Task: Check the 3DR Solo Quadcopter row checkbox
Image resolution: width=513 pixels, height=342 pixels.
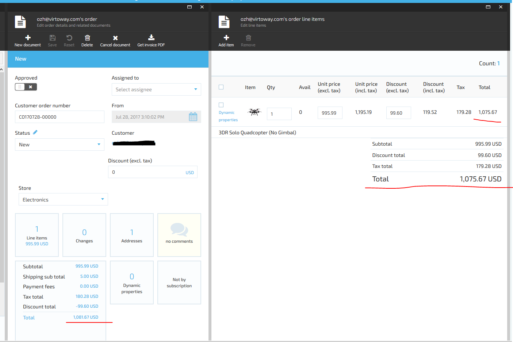Action: [221, 105]
